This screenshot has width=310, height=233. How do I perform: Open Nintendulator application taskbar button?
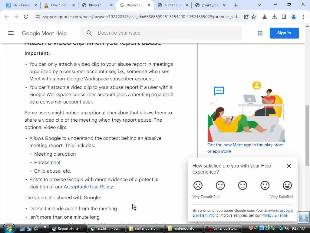point(223,228)
